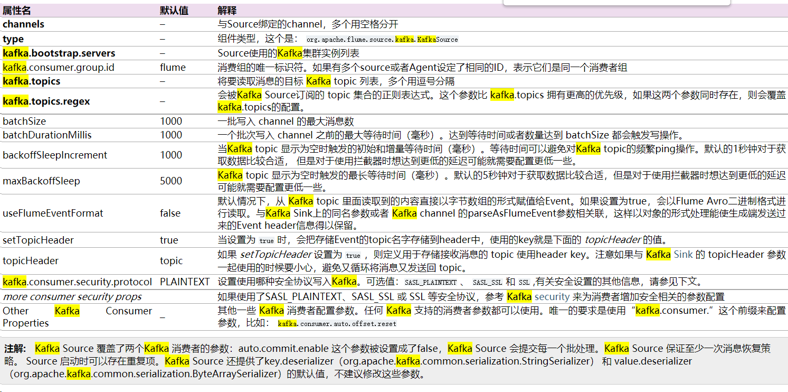Select the type property row

13,39
